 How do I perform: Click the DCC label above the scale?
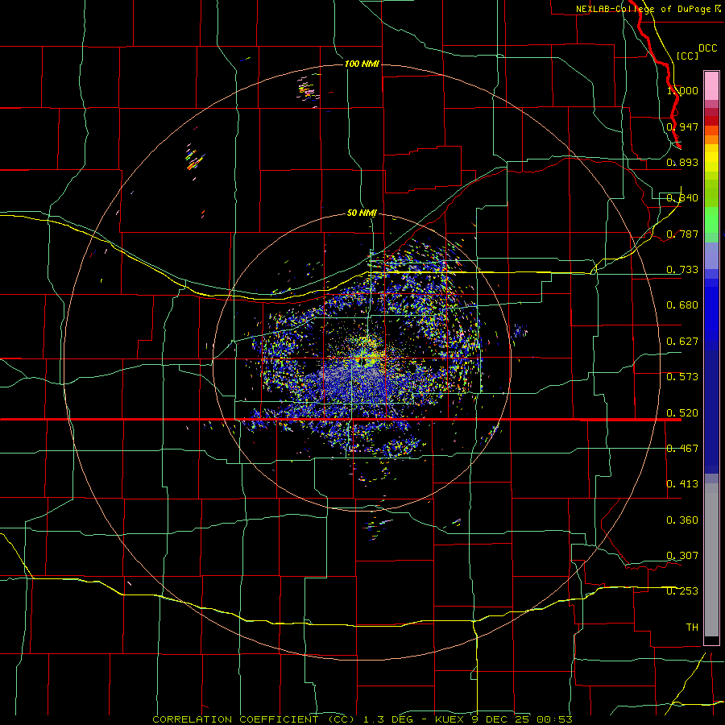coord(708,48)
